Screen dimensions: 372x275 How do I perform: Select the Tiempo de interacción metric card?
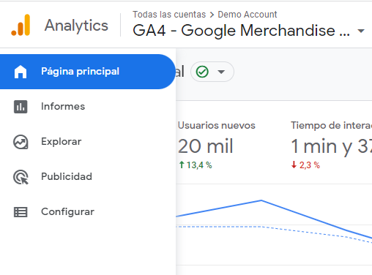[331, 145]
